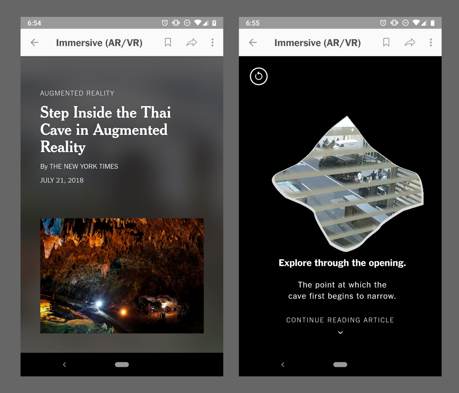Tap the date 'JULY 21, 2018'
The height and width of the screenshot is (393, 459).
pyautogui.click(x=62, y=180)
